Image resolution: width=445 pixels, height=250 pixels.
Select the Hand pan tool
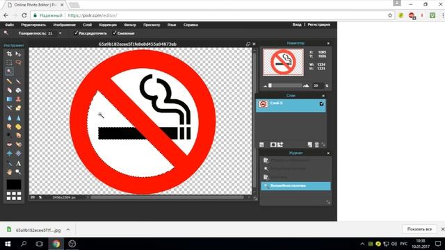pyautogui.click(x=9, y=172)
